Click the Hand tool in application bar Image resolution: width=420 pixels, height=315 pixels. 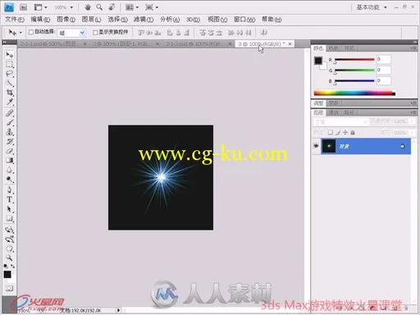tap(88, 7)
